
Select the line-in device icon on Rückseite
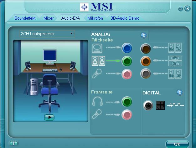[97, 48]
